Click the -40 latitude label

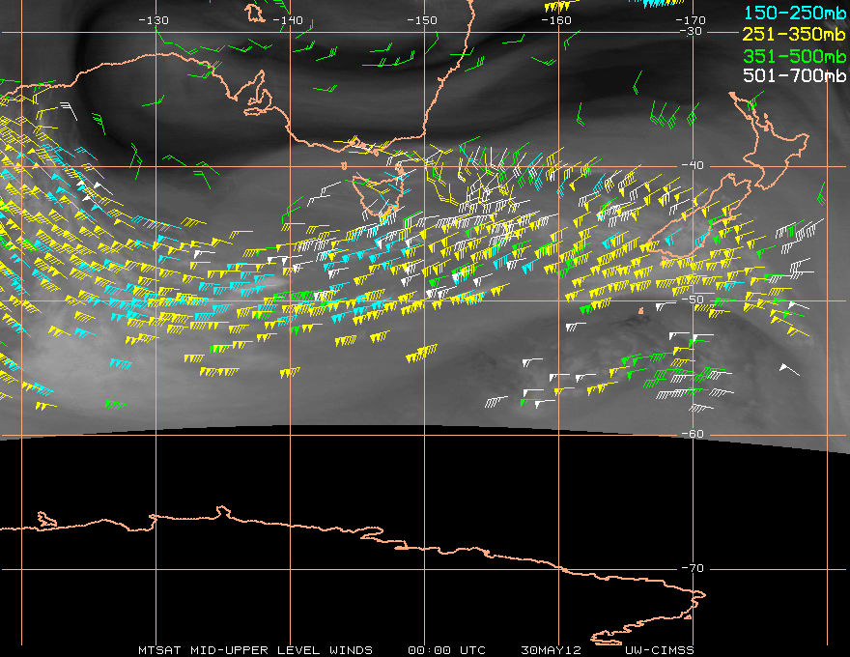click(693, 165)
